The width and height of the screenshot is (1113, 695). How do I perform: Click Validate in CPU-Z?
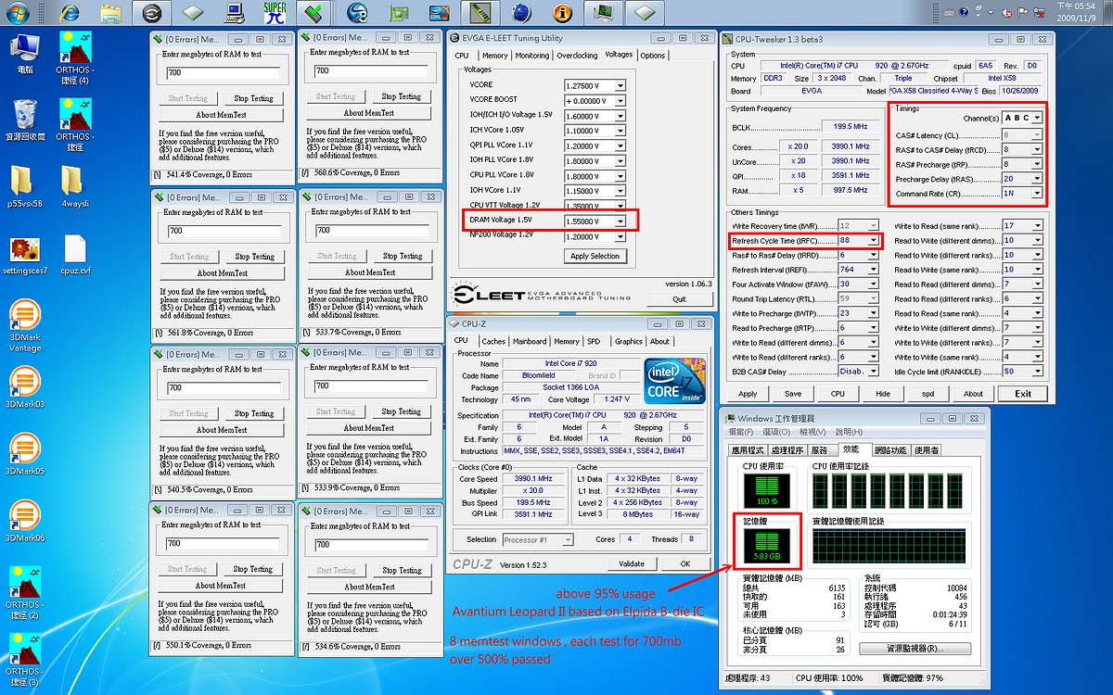coord(632,563)
